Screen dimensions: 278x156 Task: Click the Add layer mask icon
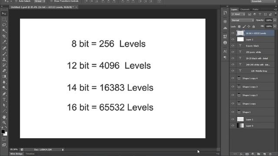point(247,154)
